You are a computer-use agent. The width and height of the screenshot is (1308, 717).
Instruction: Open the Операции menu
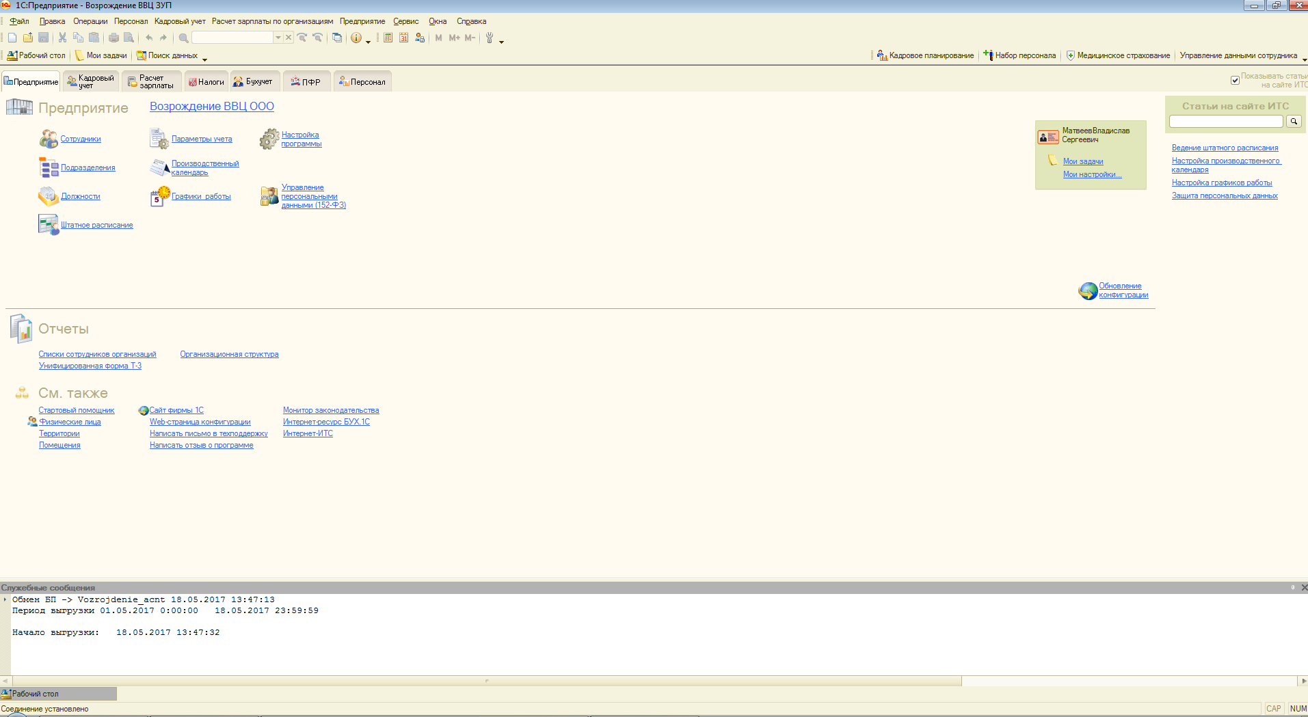pyautogui.click(x=90, y=21)
